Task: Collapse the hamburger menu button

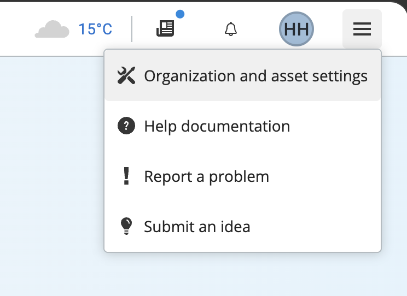Action: [x=362, y=29]
